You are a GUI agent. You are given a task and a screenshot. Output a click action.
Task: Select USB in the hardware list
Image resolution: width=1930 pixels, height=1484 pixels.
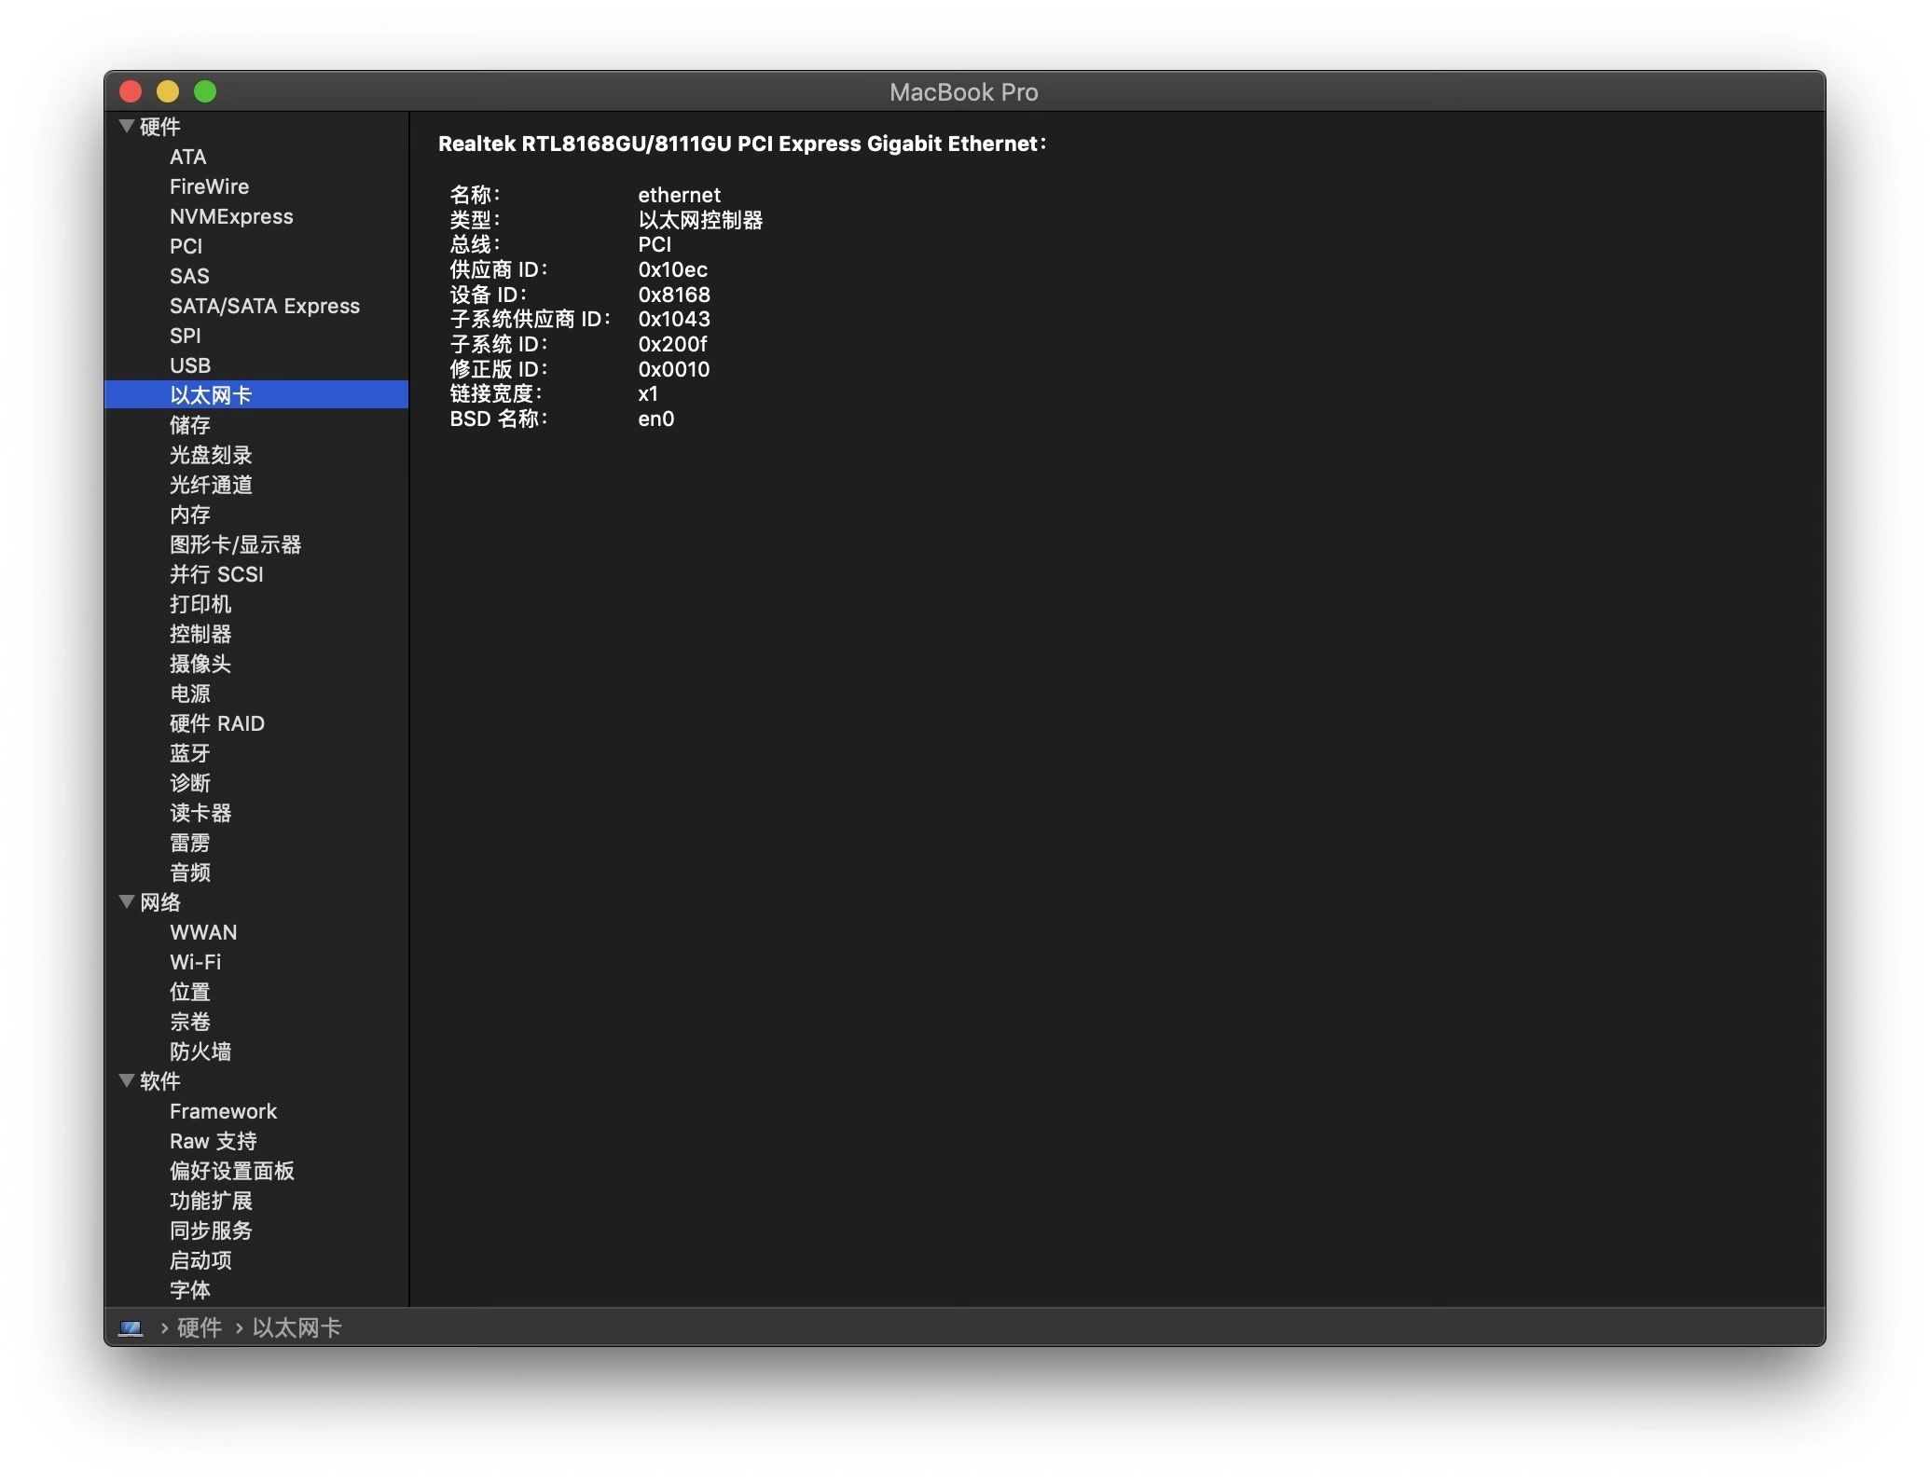pyautogui.click(x=190, y=365)
